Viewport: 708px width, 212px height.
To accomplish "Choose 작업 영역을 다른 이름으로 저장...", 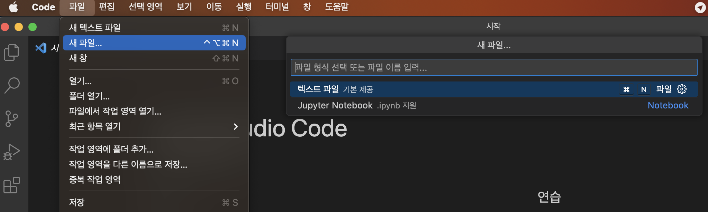I will point(154,164).
